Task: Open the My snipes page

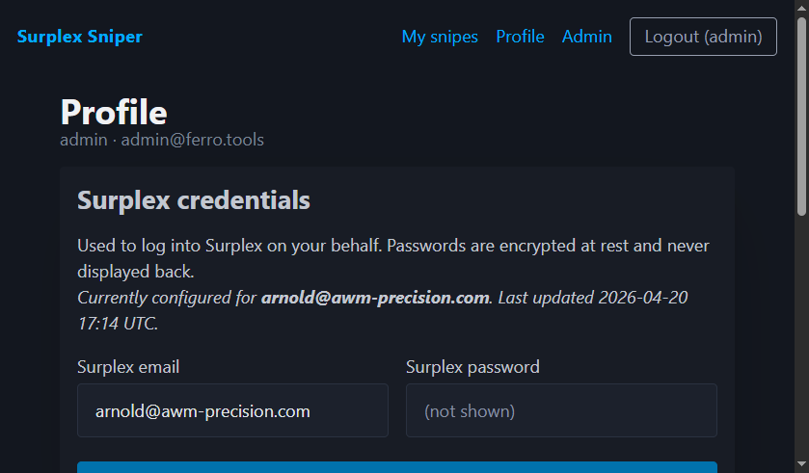Action: [x=440, y=37]
